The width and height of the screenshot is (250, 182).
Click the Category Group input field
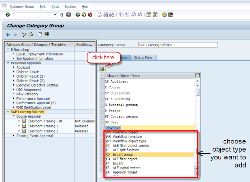coord(178,45)
